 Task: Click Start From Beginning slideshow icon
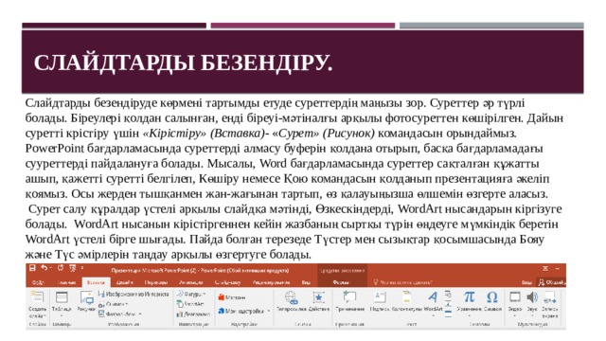point(72,267)
